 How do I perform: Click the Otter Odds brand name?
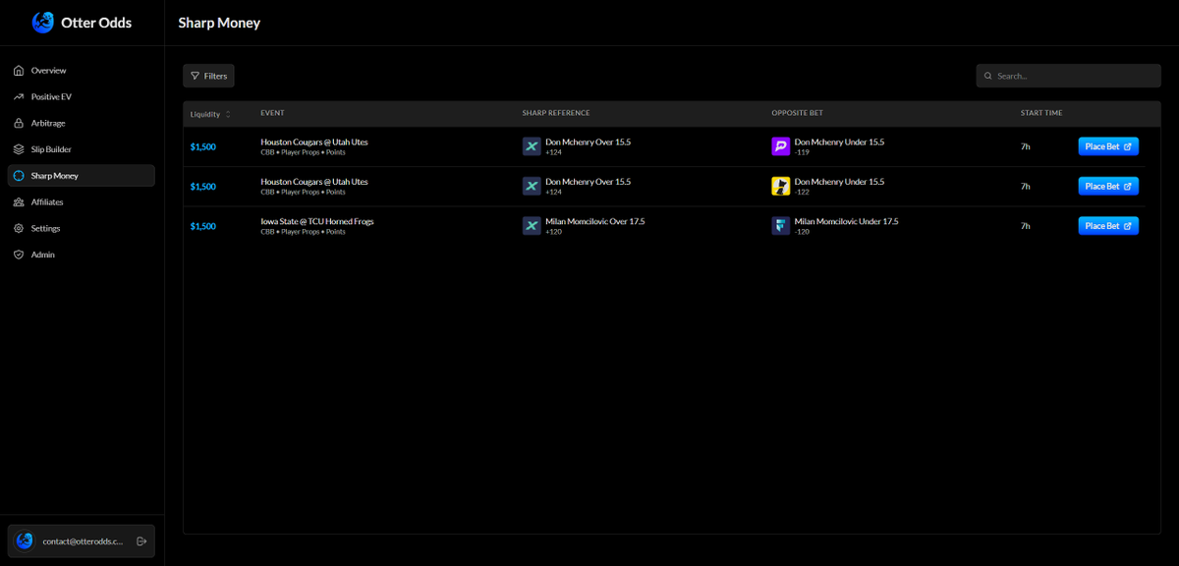[96, 23]
